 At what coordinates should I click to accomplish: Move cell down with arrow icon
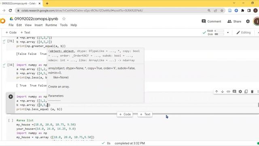pyautogui.click(x=223, y=92)
